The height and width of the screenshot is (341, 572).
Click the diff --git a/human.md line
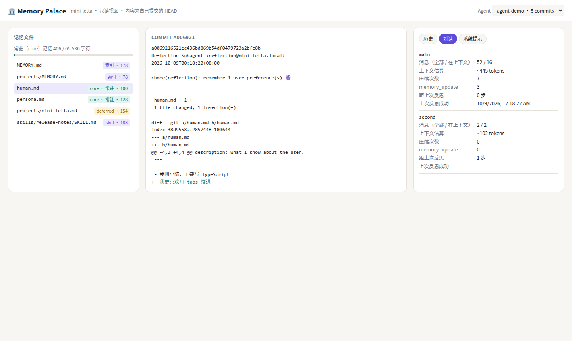click(x=195, y=123)
